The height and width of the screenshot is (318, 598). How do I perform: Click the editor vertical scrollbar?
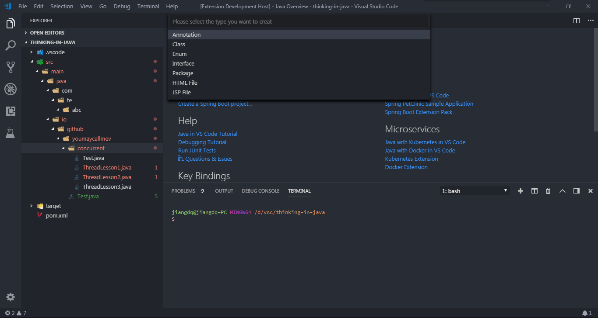[596, 79]
